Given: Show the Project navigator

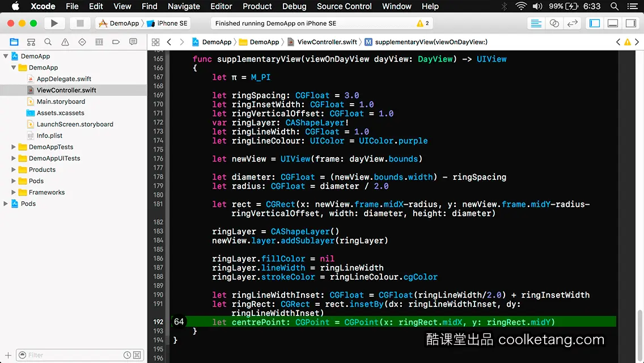Looking at the screenshot, I should 14,42.
